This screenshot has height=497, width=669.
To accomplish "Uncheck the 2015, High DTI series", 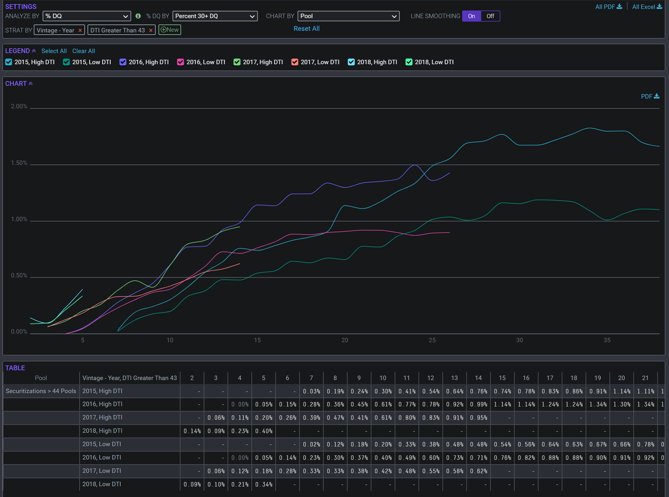I will point(9,62).
